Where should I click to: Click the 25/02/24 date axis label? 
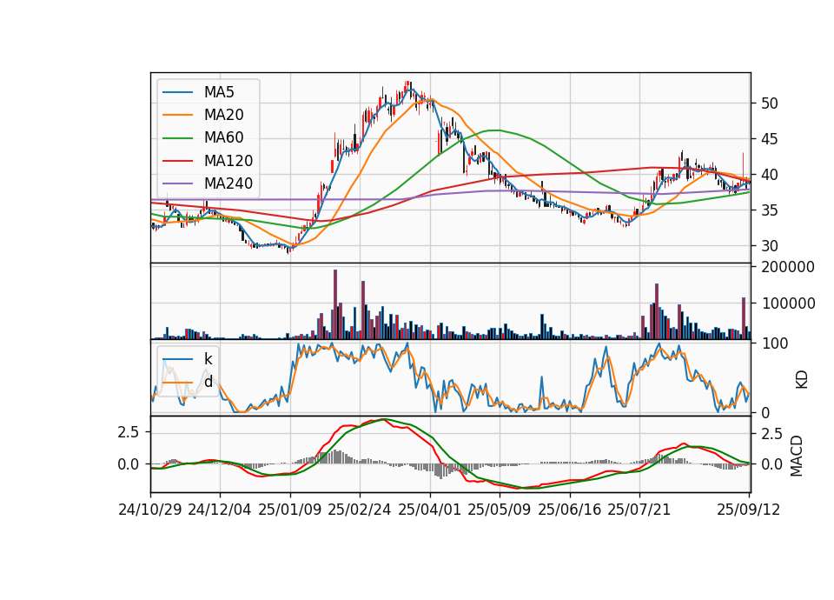pos(360,510)
